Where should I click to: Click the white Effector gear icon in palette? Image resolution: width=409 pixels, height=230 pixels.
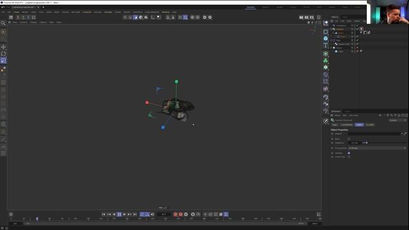tap(325, 67)
